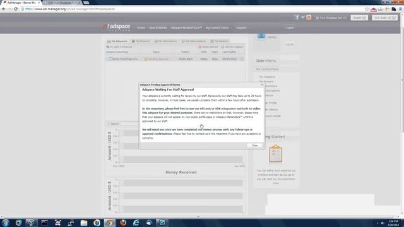Viewport: 404px width, 227px height.
Task: Click the browser back button
Action: point(4,9)
